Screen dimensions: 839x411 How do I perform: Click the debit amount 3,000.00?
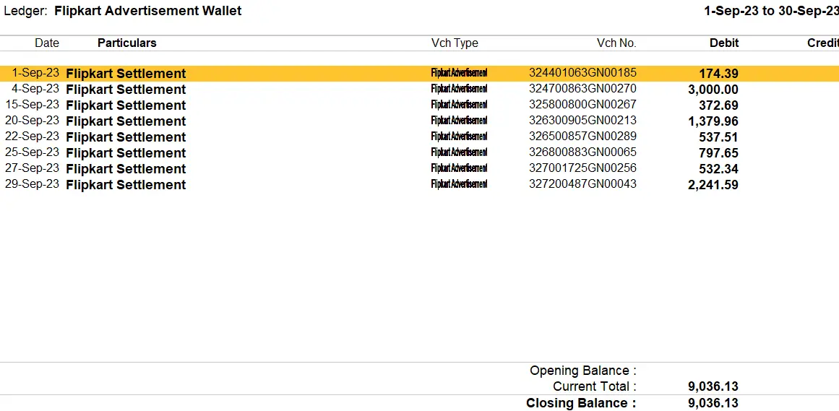[713, 90]
